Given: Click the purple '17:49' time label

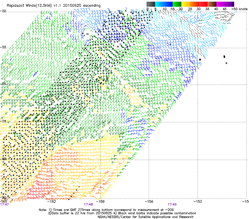Looking at the screenshot, I should 172,205.
